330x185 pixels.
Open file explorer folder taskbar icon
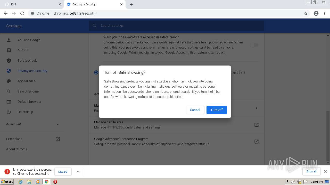coord(29,182)
